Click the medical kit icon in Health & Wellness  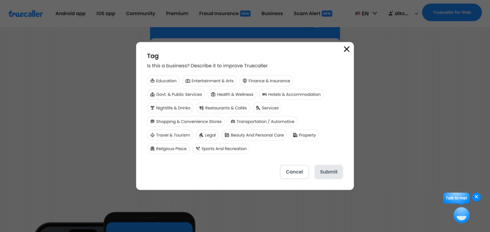pyautogui.click(x=213, y=95)
